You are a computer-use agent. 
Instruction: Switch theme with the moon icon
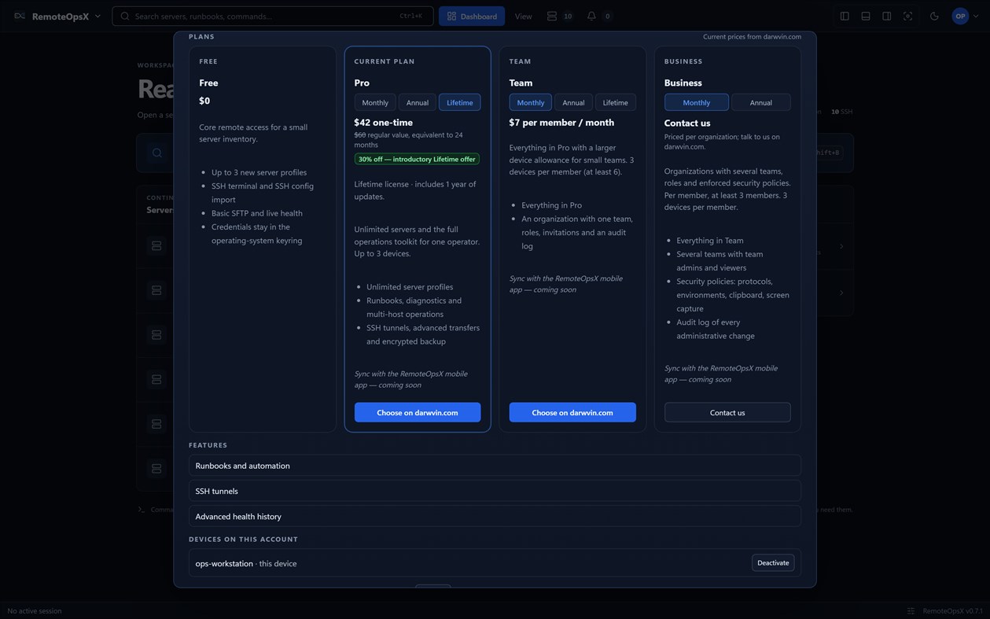click(934, 16)
